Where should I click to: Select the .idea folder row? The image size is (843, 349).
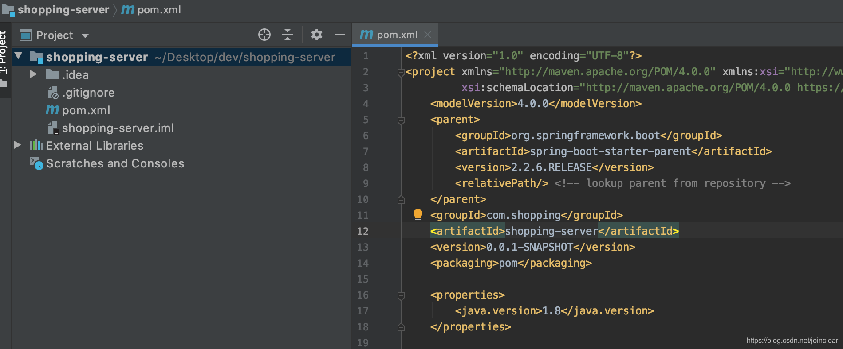tap(181, 75)
